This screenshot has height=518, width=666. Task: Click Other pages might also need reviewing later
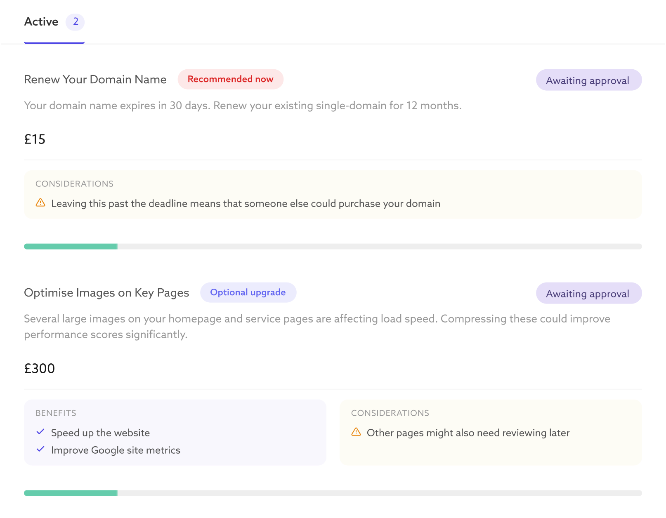coord(468,433)
